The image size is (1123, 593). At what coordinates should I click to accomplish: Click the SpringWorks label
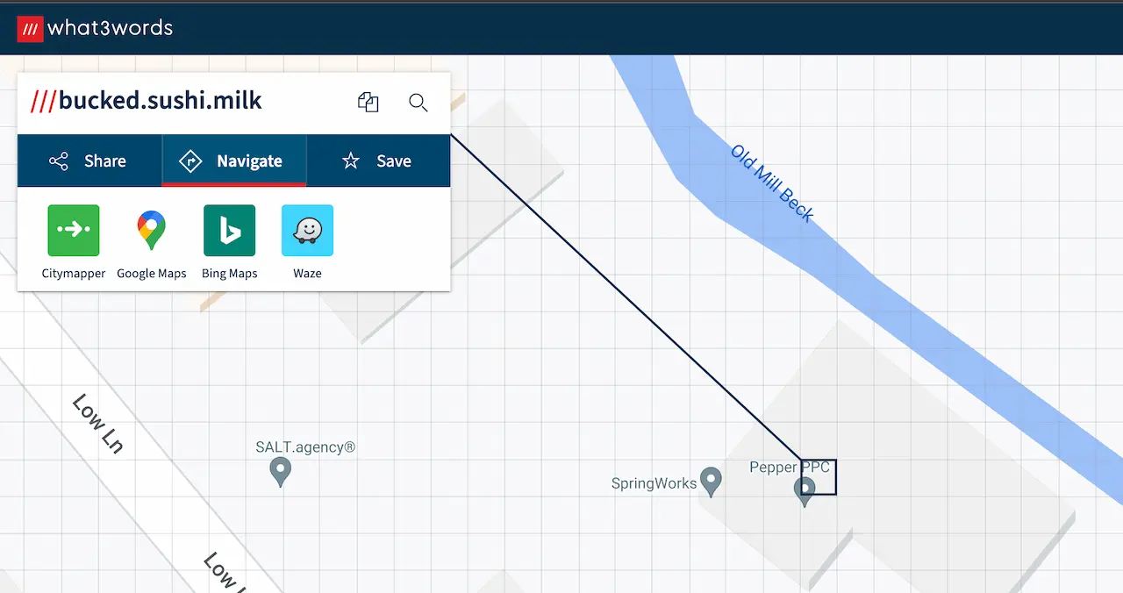tap(654, 483)
